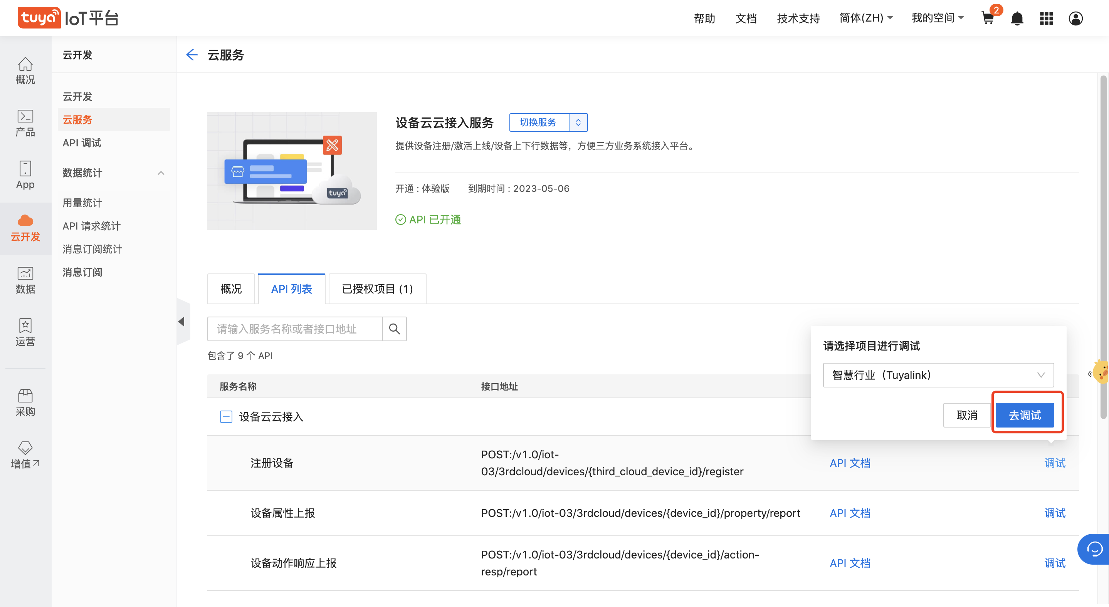This screenshot has width=1109, height=607.
Task: Click the 包含了 9 个 API text
Action: (240, 356)
